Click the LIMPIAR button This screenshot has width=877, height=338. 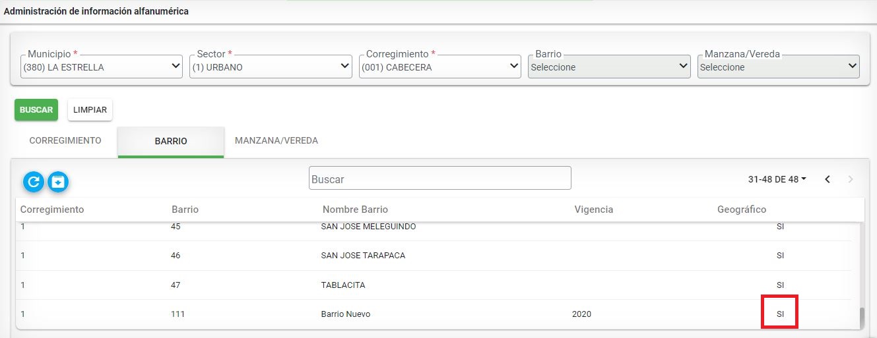click(90, 110)
